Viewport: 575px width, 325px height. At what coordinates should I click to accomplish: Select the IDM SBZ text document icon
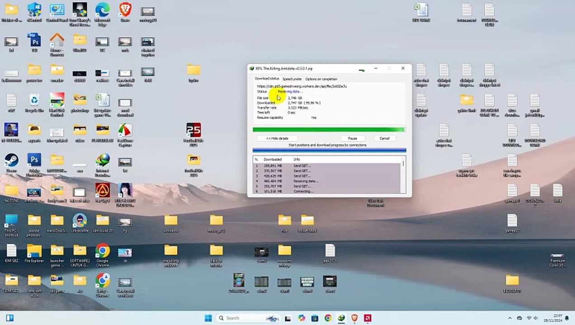(11, 253)
